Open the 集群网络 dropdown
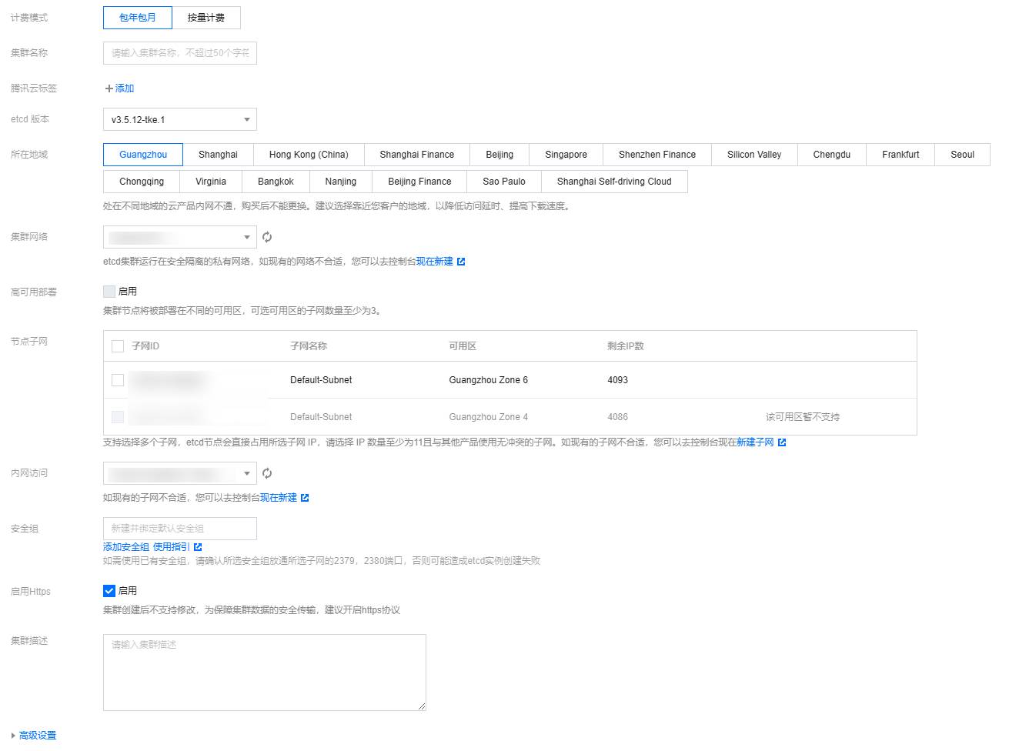Screen dimensions: 1019x751 180,237
